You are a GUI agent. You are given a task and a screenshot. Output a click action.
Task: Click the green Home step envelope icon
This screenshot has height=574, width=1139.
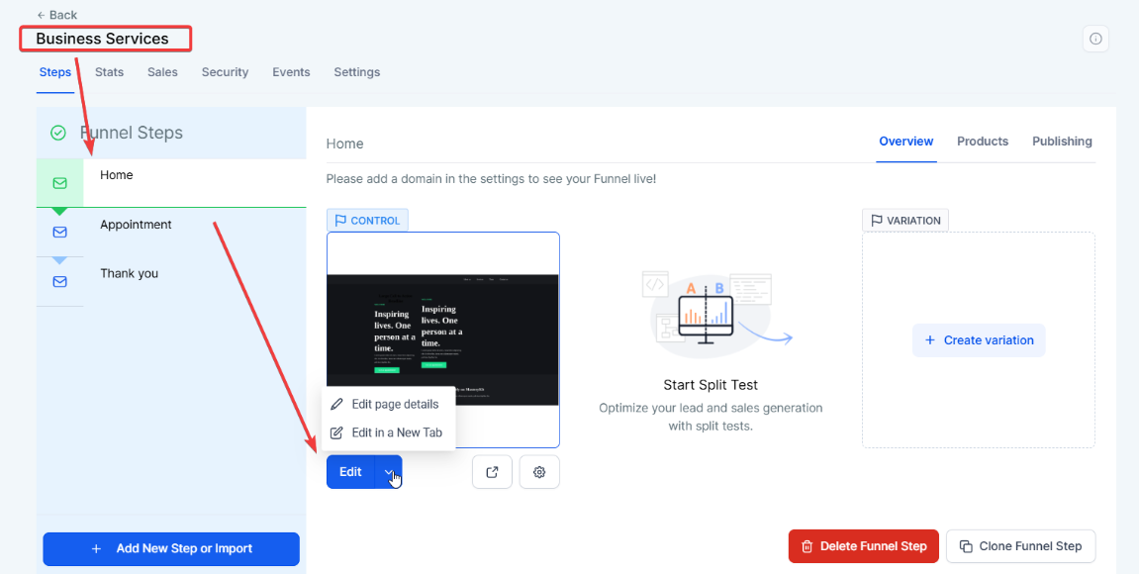coord(60,183)
